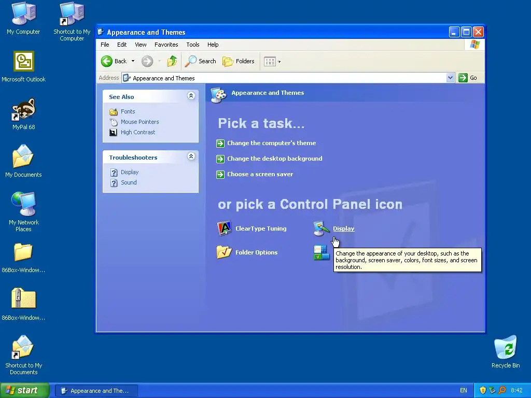The height and width of the screenshot is (398, 531).
Task: Click the EN language indicator
Action: coord(464,391)
